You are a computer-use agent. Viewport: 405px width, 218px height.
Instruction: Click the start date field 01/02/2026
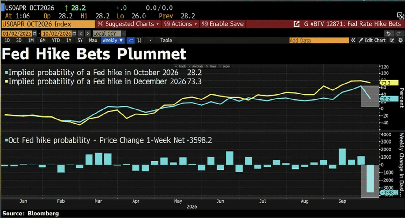[17, 33]
